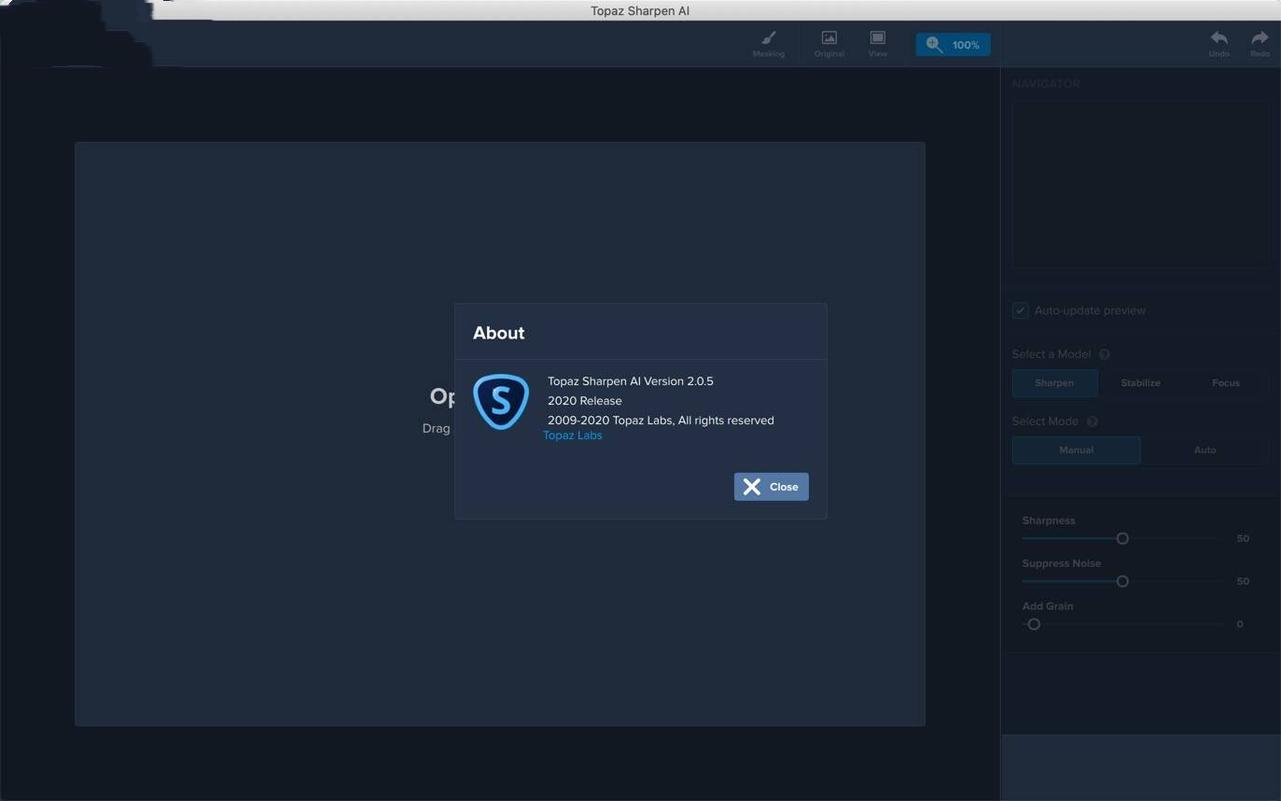The width and height of the screenshot is (1281, 801).
Task: Select the Sharpen model
Action: (x=1054, y=383)
